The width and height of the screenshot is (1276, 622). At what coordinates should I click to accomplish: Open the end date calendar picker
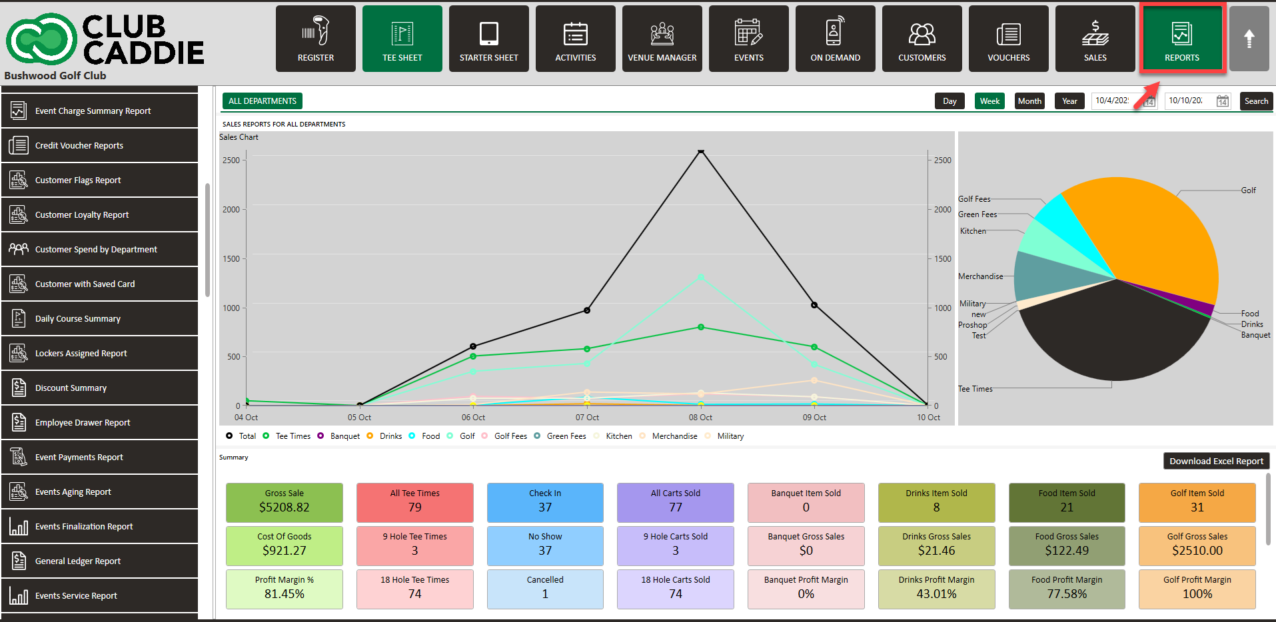coord(1222,101)
